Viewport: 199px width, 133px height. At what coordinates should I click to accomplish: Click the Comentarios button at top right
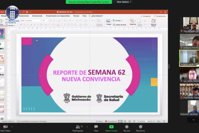(160, 16)
